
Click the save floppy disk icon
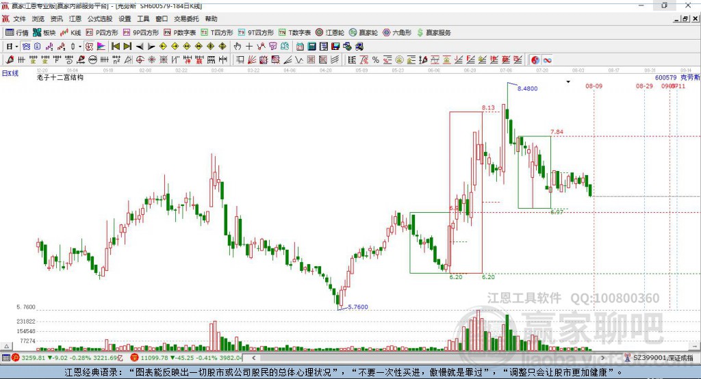(x=335, y=47)
